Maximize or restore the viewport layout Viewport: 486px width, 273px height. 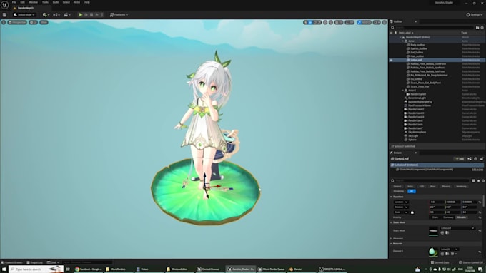tap(385, 22)
